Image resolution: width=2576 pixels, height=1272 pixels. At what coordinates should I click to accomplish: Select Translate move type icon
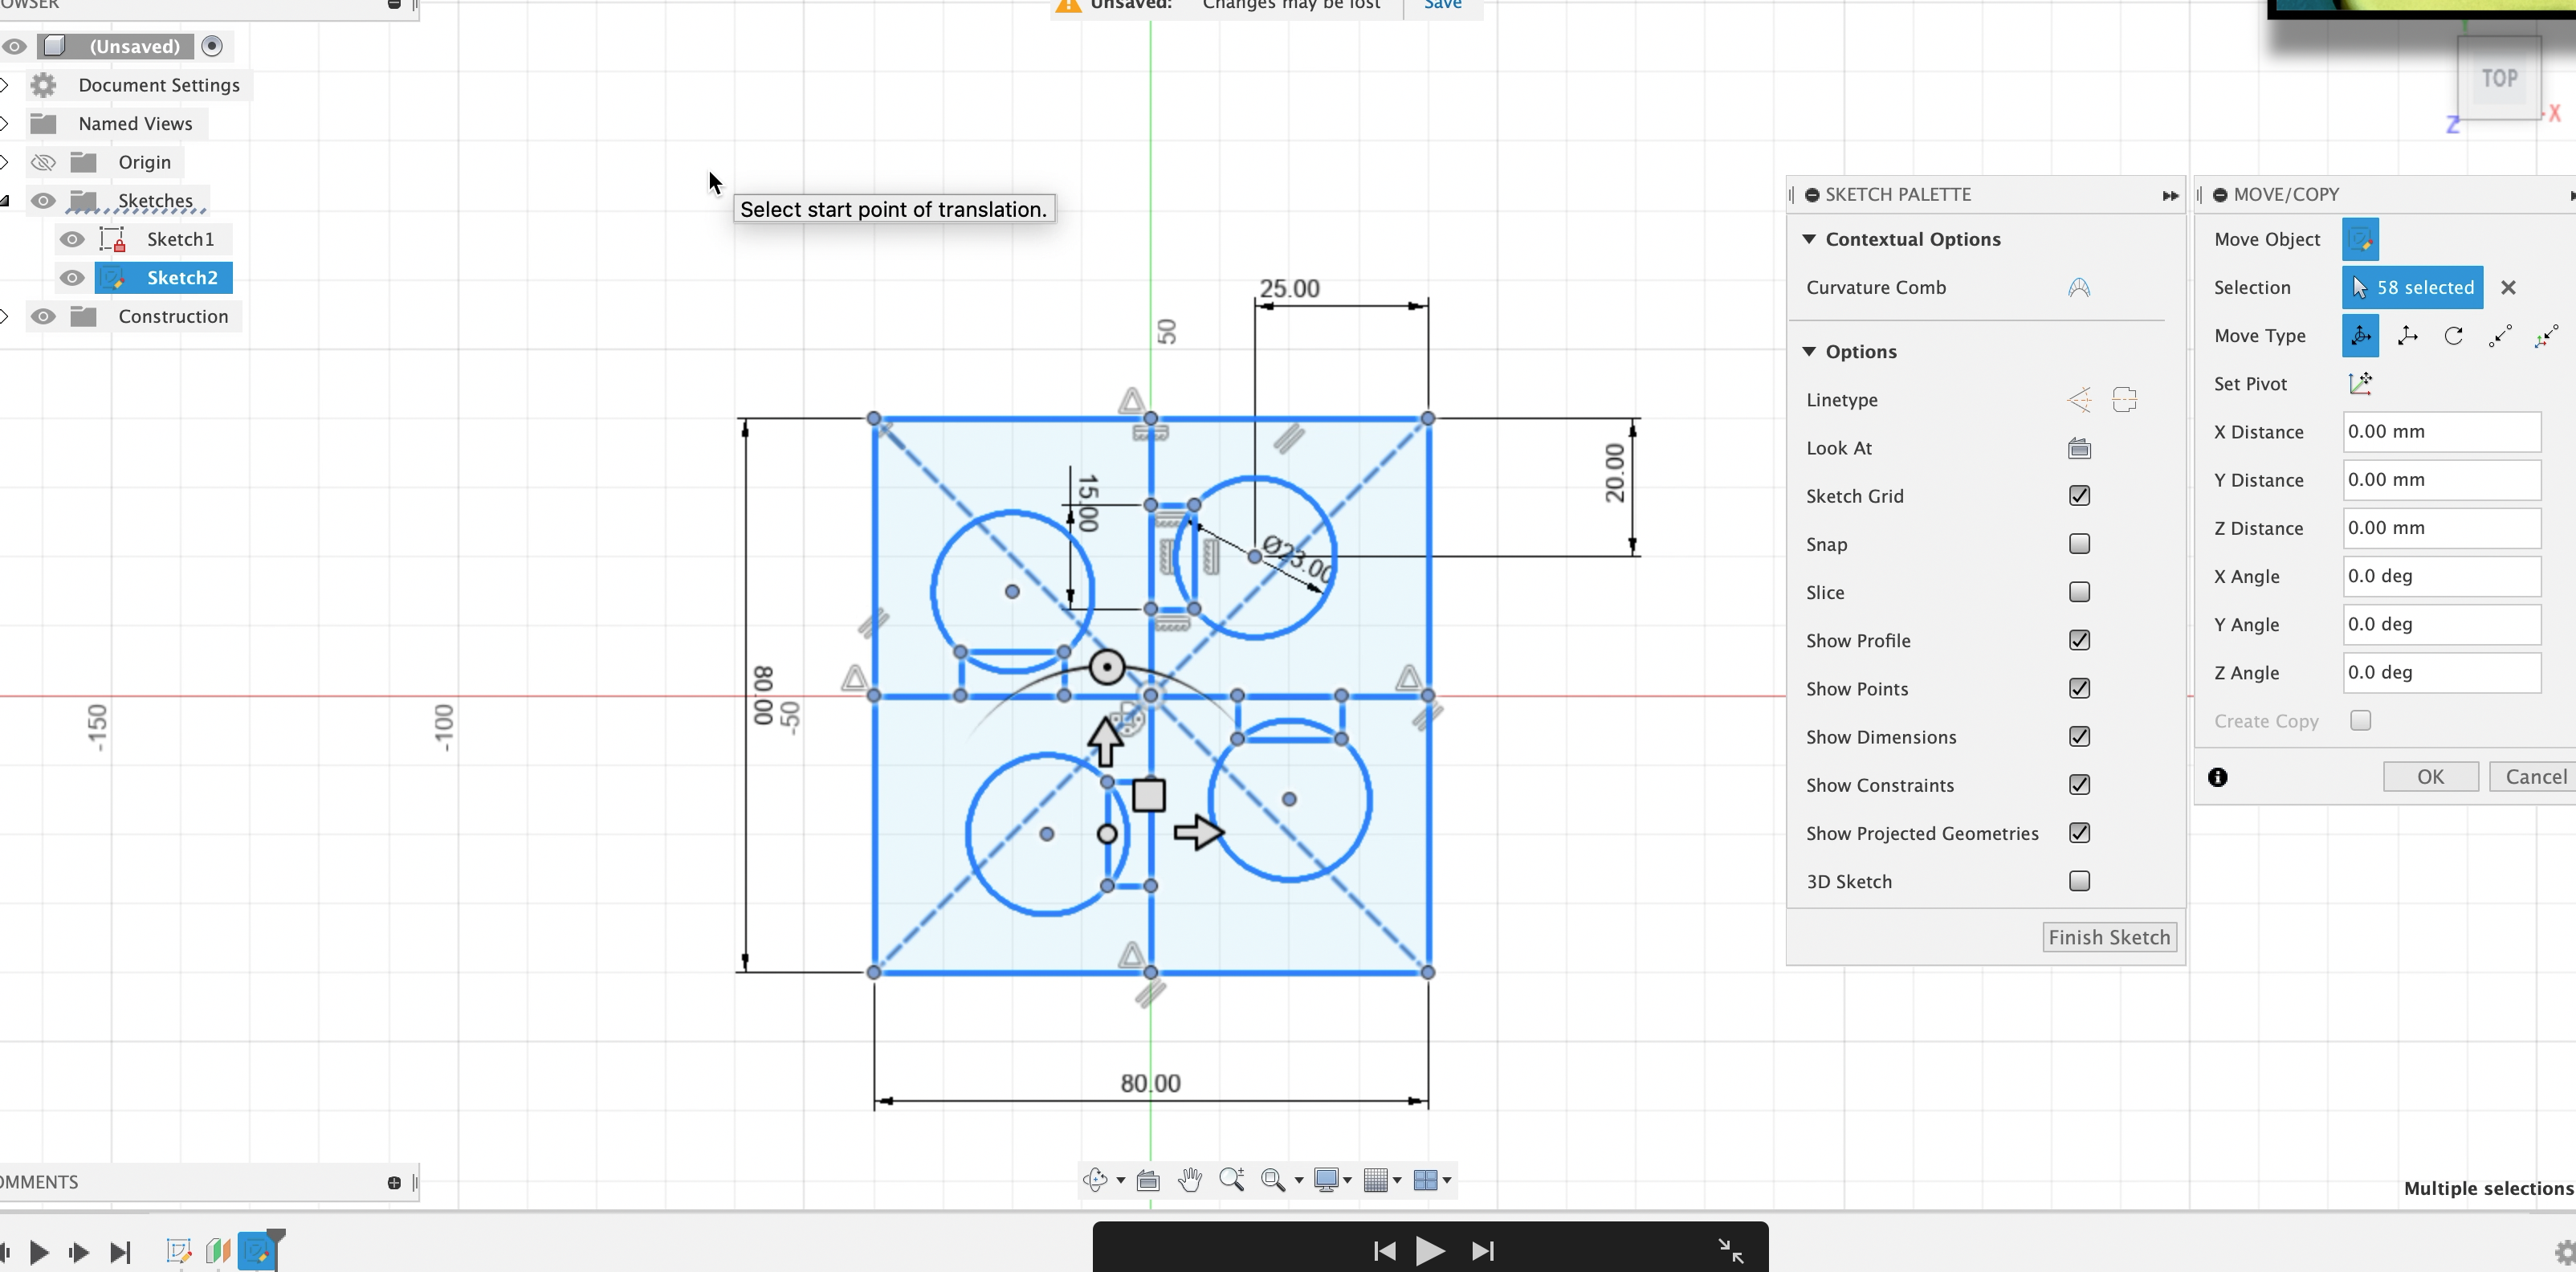pos(2408,336)
